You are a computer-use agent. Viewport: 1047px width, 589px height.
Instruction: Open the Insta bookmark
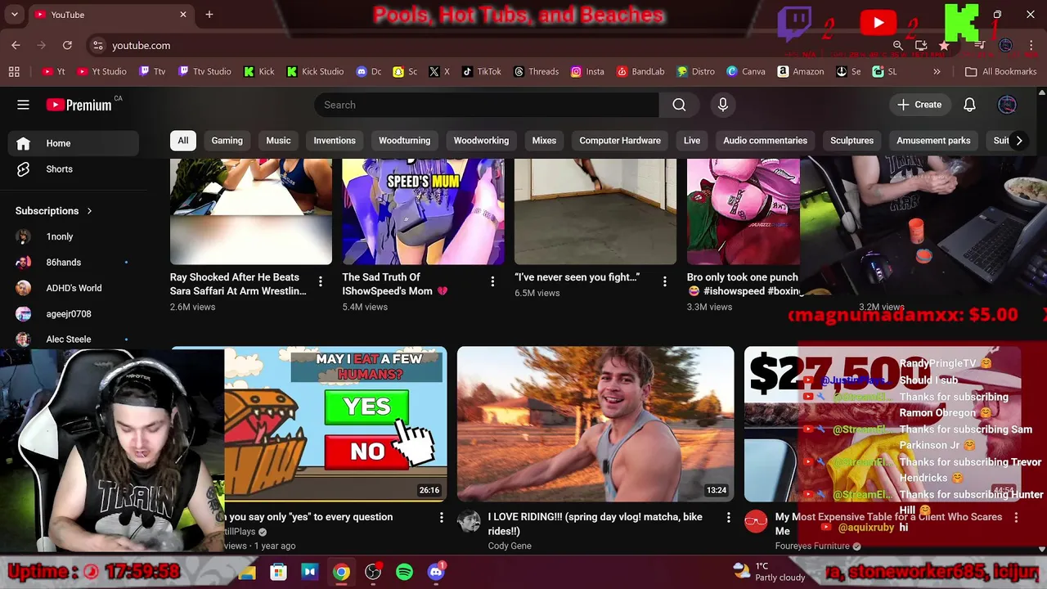pyautogui.click(x=587, y=72)
